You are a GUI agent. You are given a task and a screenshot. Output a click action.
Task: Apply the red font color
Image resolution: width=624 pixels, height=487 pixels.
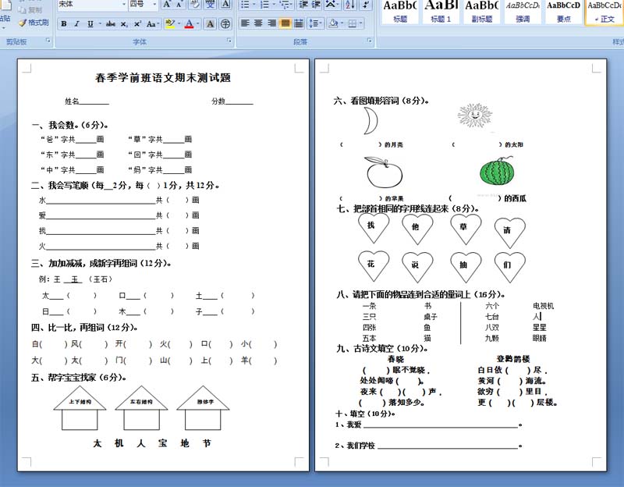click(x=190, y=24)
